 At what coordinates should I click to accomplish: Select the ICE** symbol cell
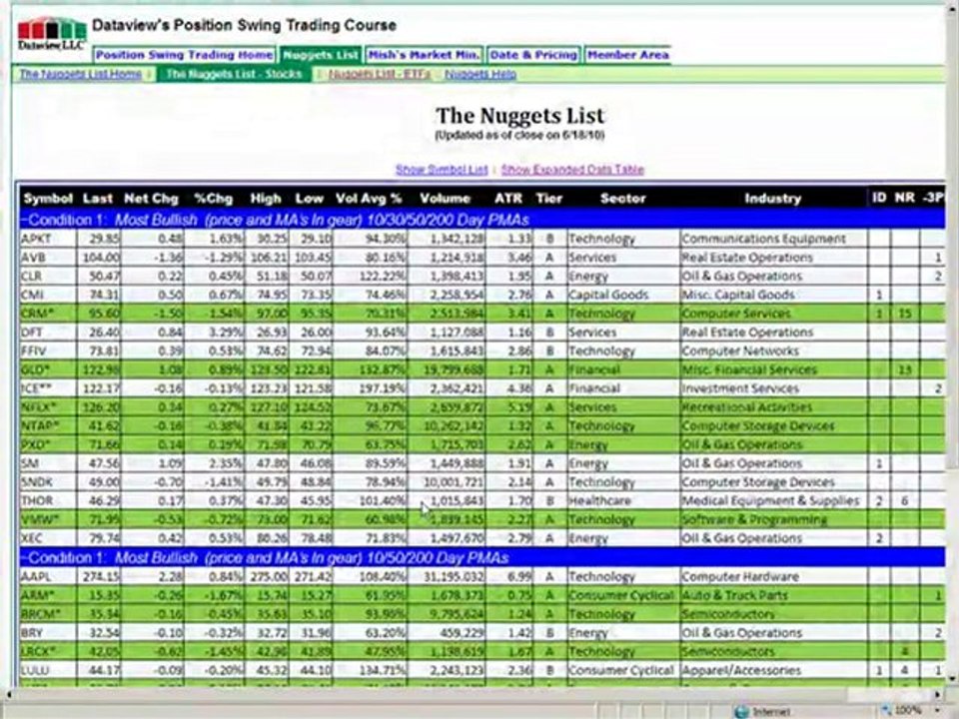tap(48, 388)
